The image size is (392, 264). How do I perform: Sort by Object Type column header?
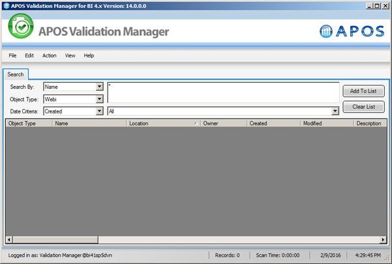(x=29, y=123)
